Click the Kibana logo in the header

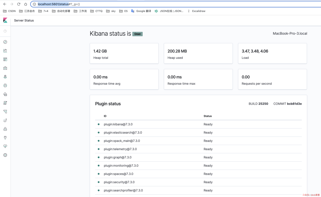5,20
